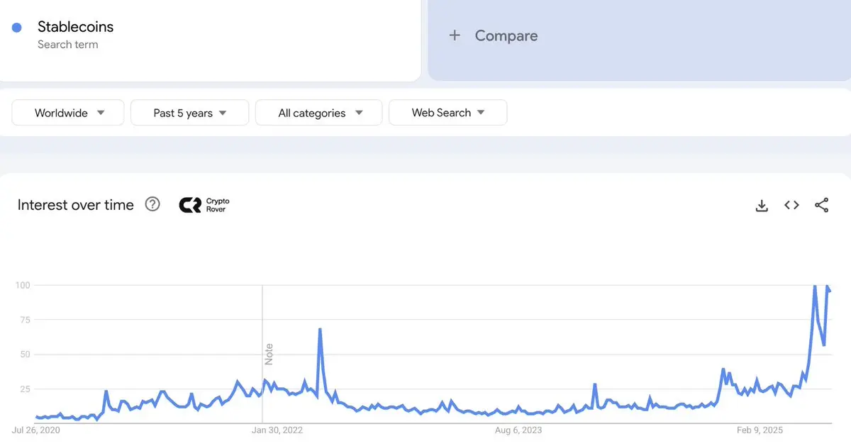
Task: Click the blue Stablecoins color dot
Action: click(x=17, y=28)
